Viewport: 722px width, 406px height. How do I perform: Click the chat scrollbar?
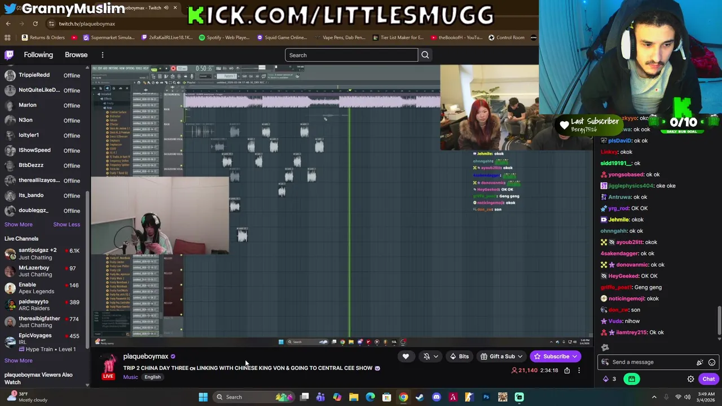click(x=719, y=321)
